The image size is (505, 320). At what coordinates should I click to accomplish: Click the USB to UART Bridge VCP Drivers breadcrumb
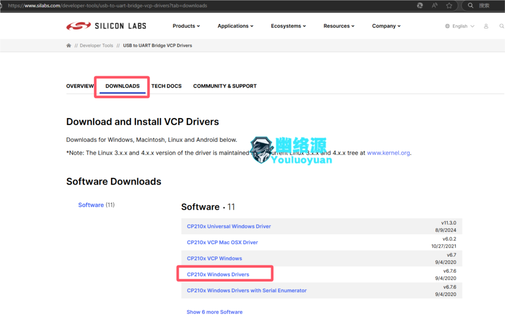(x=157, y=45)
